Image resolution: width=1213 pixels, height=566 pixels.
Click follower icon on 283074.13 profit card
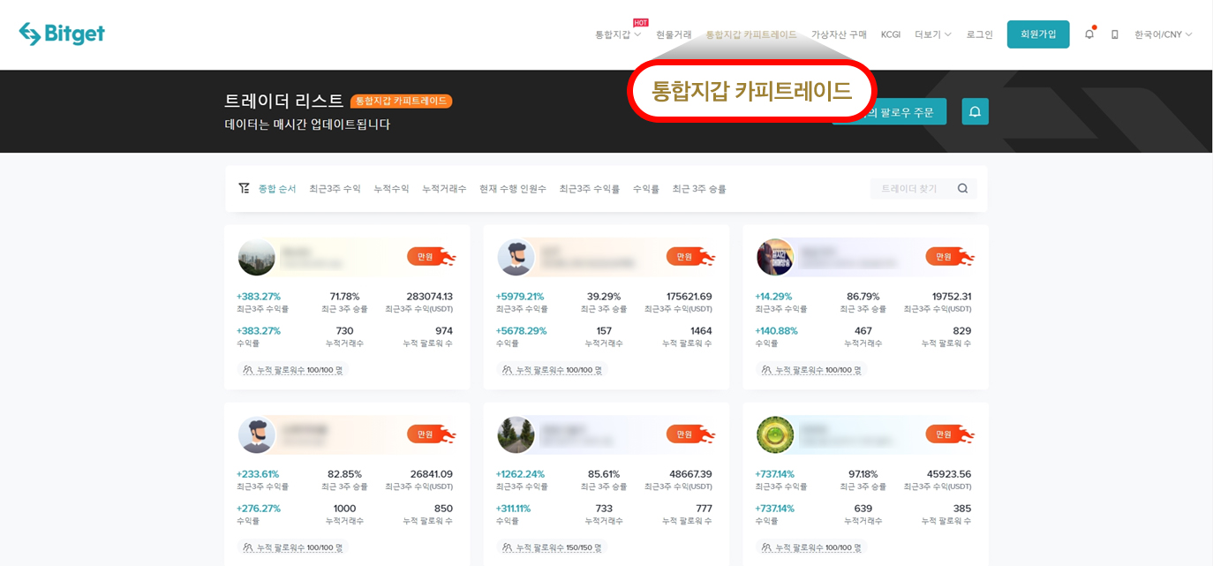248,370
